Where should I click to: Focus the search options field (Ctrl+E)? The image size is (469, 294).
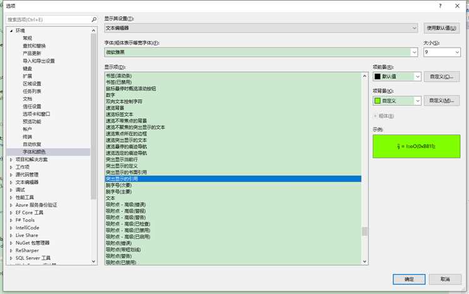(x=49, y=19)
